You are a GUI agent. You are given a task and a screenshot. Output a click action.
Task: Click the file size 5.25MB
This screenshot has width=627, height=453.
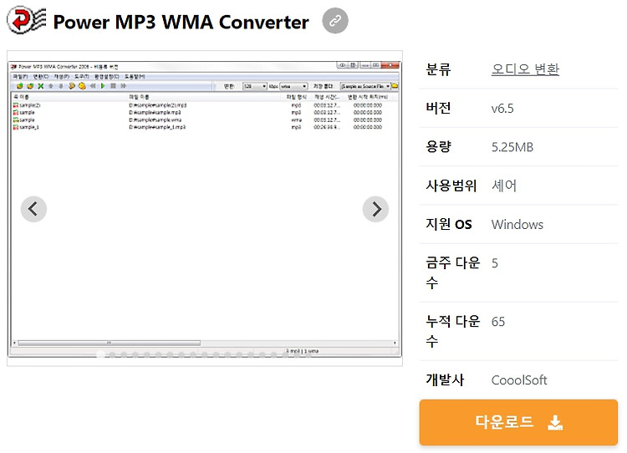(x=512, y=147)
